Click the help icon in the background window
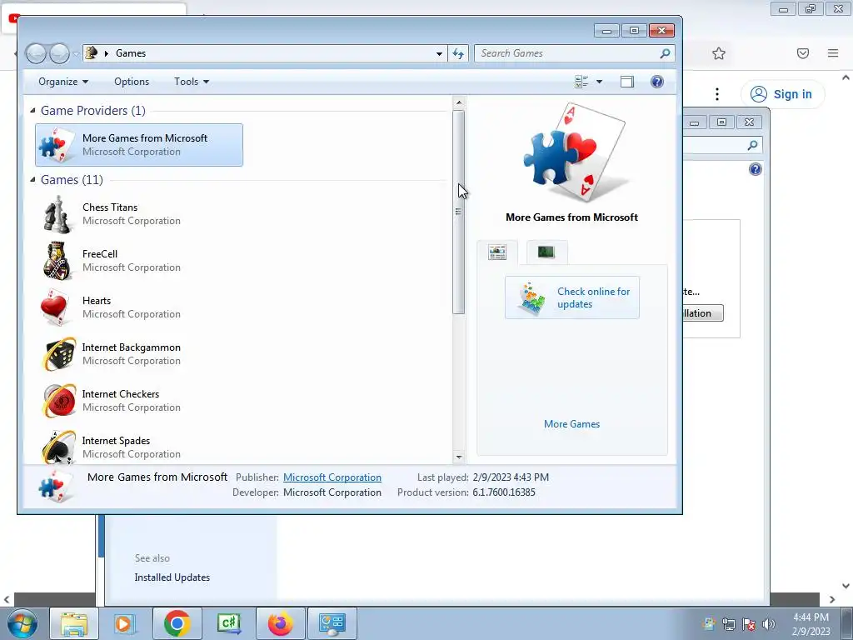 tap(755, 169)
